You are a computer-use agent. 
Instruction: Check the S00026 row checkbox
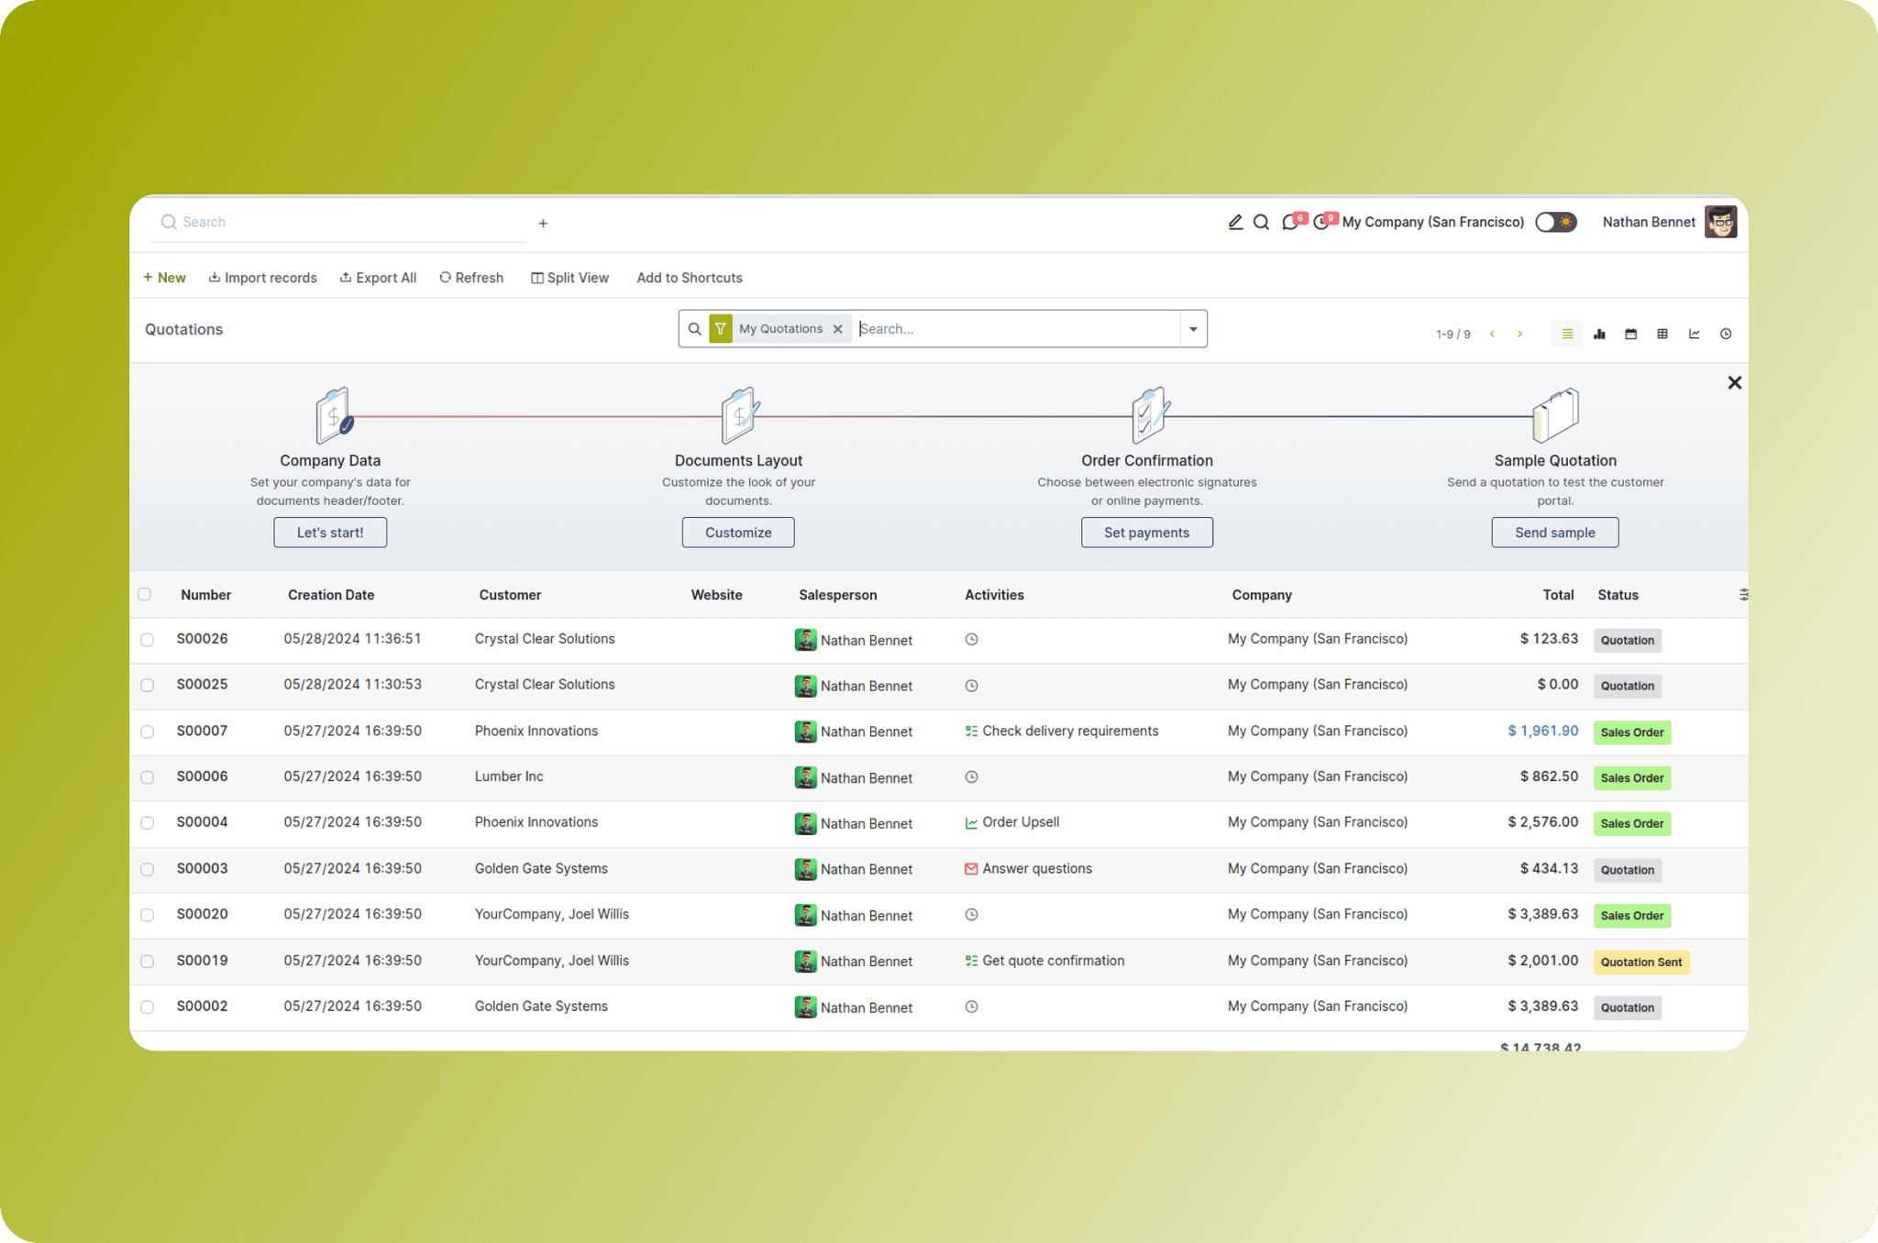tap(147, 640)
